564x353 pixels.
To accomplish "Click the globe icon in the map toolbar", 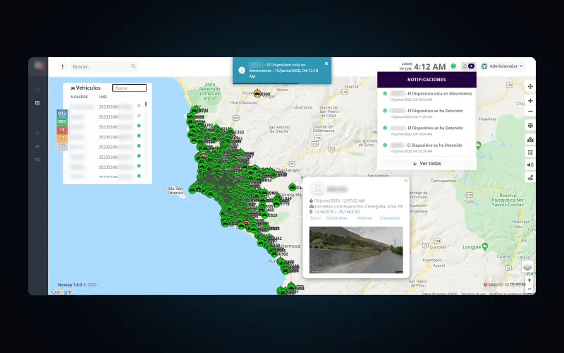I will (x=530, y=126).
